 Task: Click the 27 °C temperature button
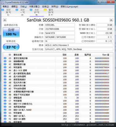coord(11,47)
